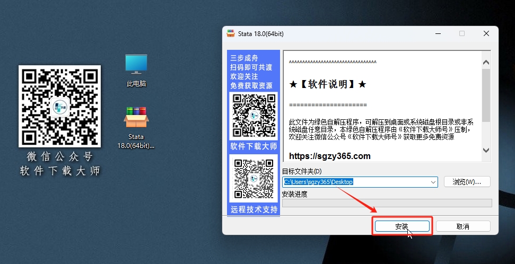The width and height of the screenshot is (515, 264).
Task: Click the 微信公众号 desktop caption text
Action: pos(59,156)
